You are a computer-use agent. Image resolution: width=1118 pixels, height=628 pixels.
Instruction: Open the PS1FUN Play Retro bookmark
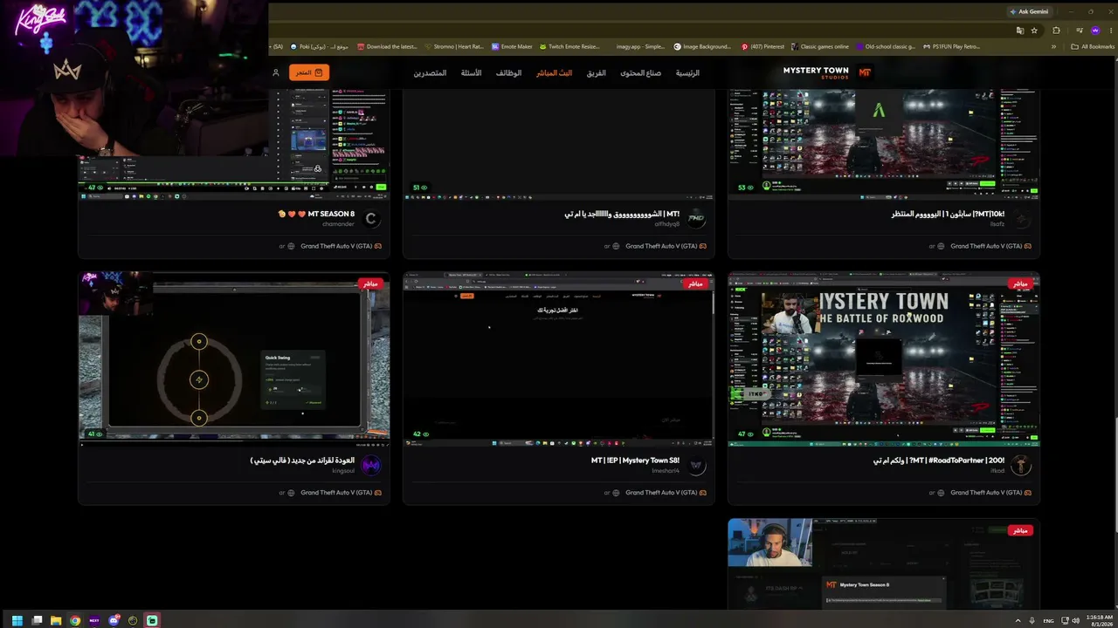tap(951, 46)
